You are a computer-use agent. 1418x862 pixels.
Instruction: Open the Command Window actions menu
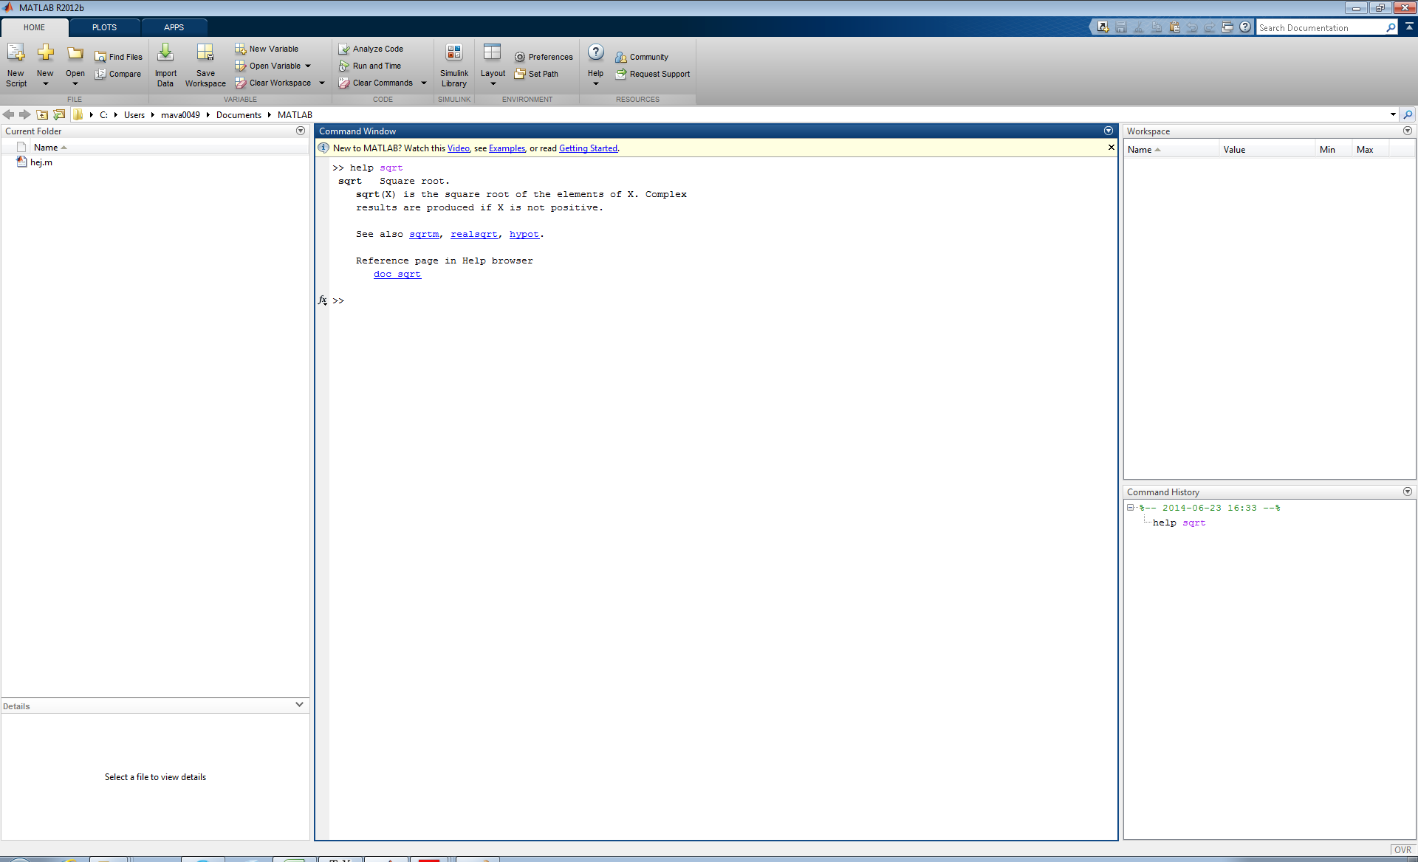click(1109, 131)
